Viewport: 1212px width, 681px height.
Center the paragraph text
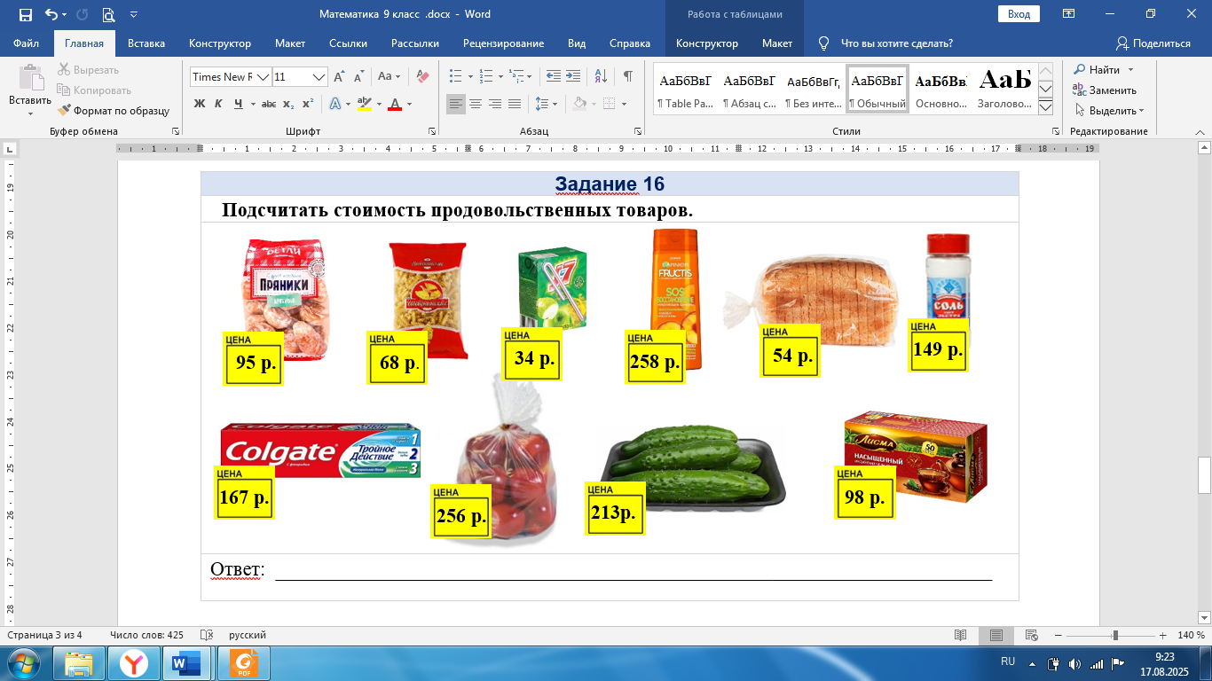coord(476,105)
